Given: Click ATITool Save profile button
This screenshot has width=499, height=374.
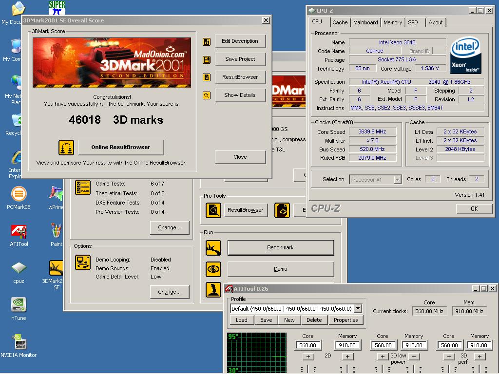Looking at the screenshot, I should click(x=266, y=320).
